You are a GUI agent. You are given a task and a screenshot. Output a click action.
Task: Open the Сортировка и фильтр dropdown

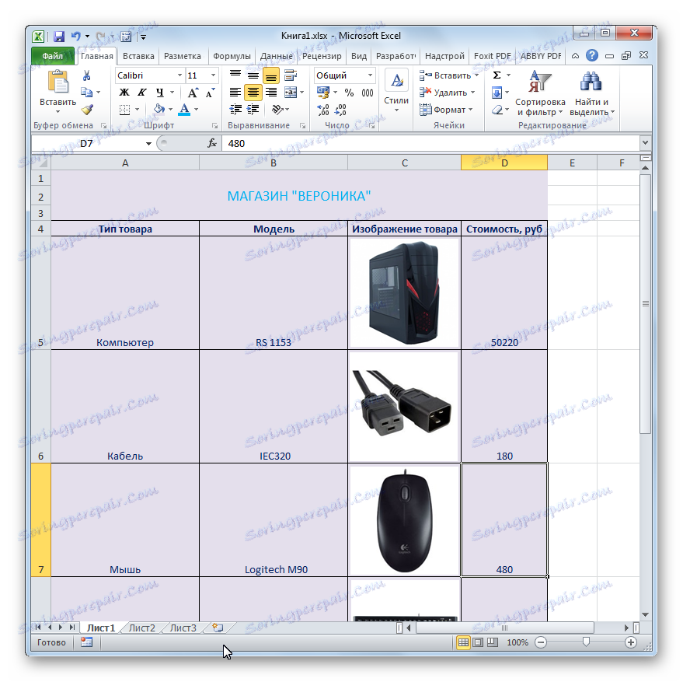pyautogui.click(x=540, y=93)
